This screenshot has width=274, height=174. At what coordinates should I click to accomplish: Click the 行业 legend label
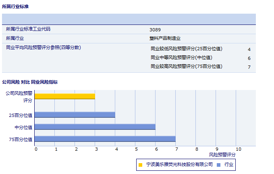(x=229, y=165)
